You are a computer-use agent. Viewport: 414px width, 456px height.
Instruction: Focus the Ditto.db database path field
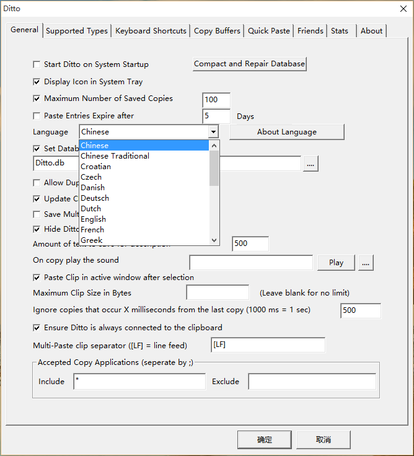pyautogui.click(x=167, y=164)
